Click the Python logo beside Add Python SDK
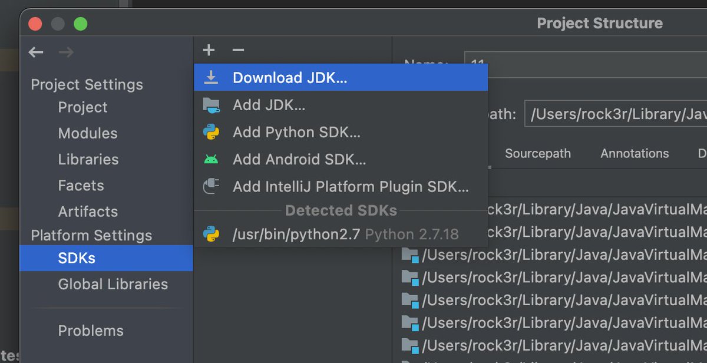Screen dimensions: 707x363 (x=211, y=132)
